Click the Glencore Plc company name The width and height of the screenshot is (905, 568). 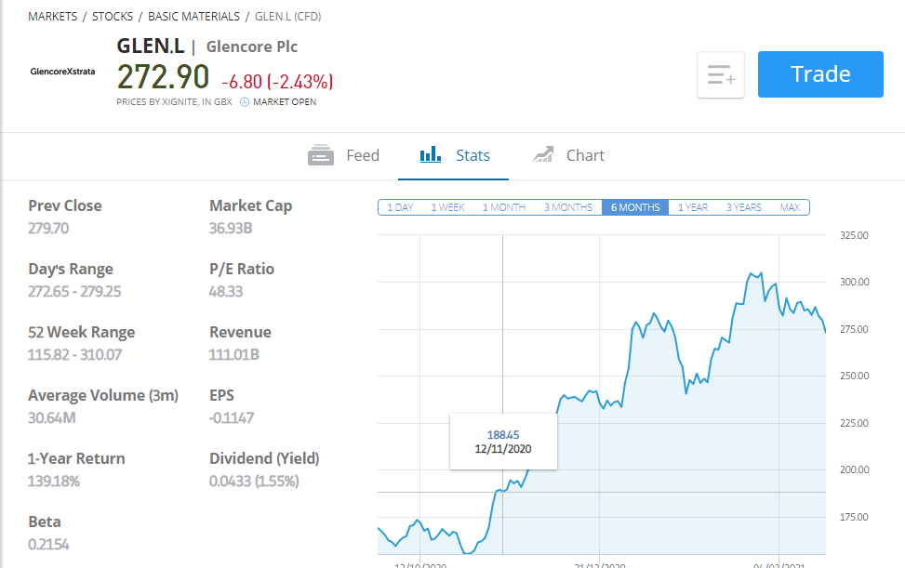click(252, 46)
